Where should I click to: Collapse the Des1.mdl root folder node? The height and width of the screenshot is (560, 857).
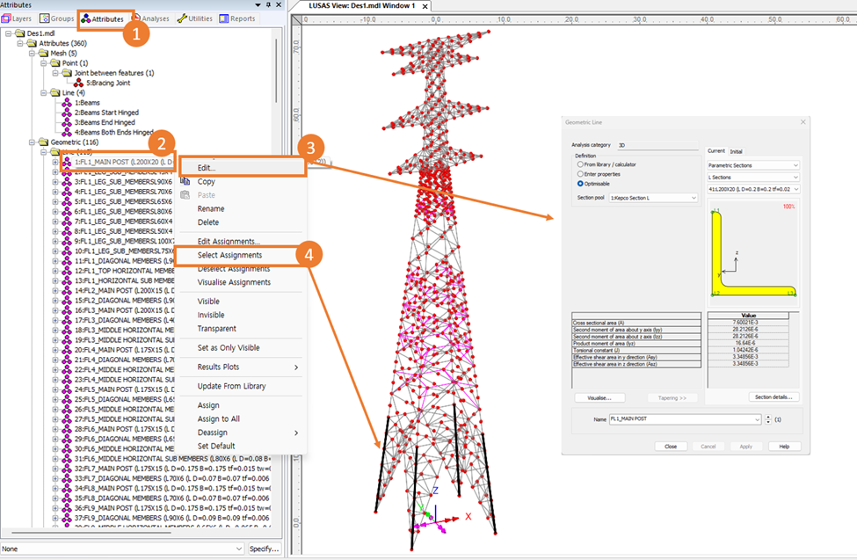coord(9,33)
